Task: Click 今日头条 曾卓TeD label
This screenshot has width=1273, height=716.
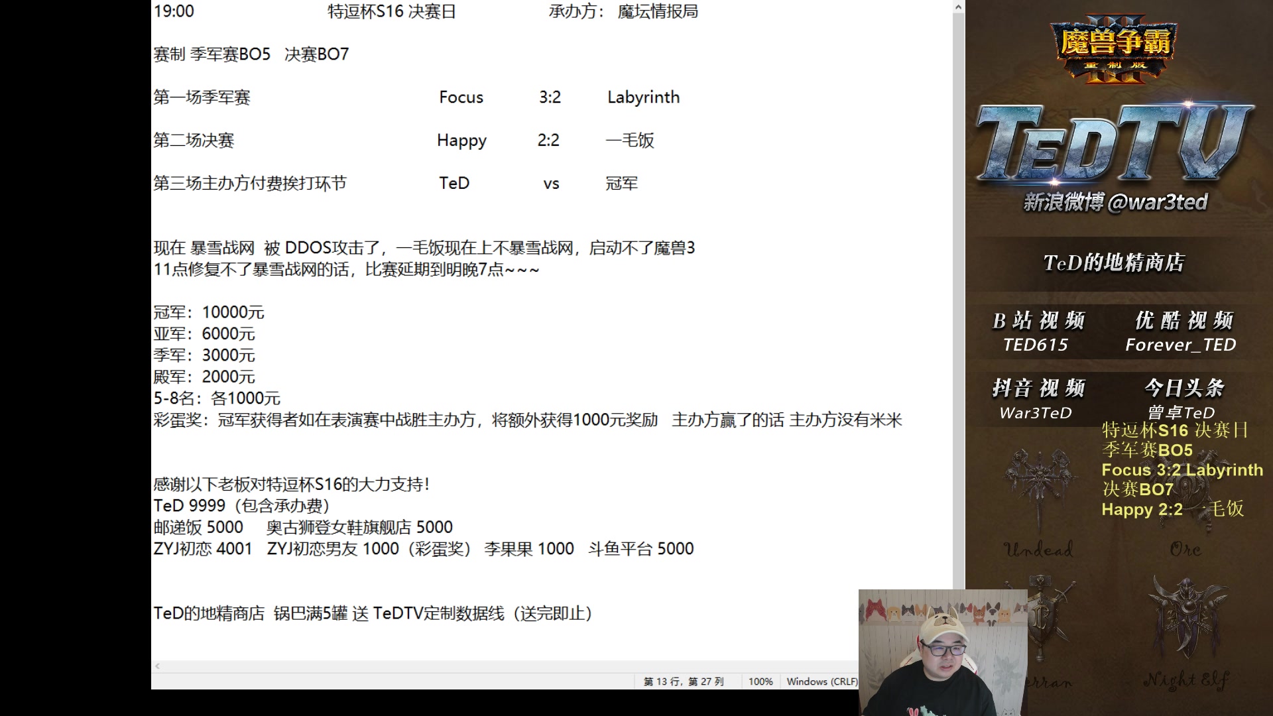Action: [1183, 398]
